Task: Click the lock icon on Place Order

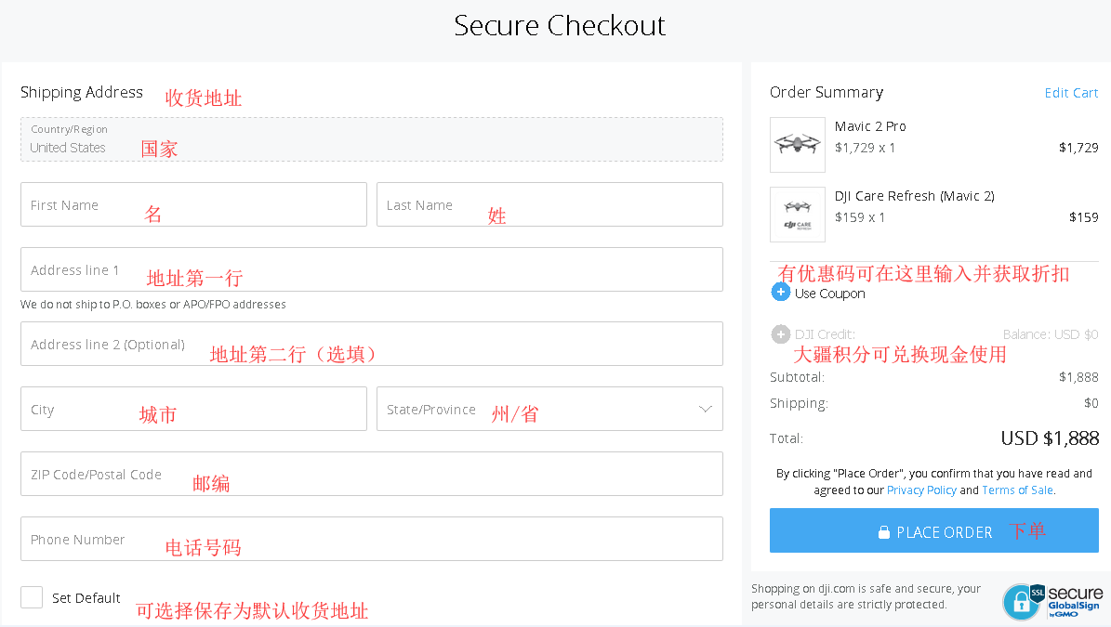Action: [x=884, y=532]
